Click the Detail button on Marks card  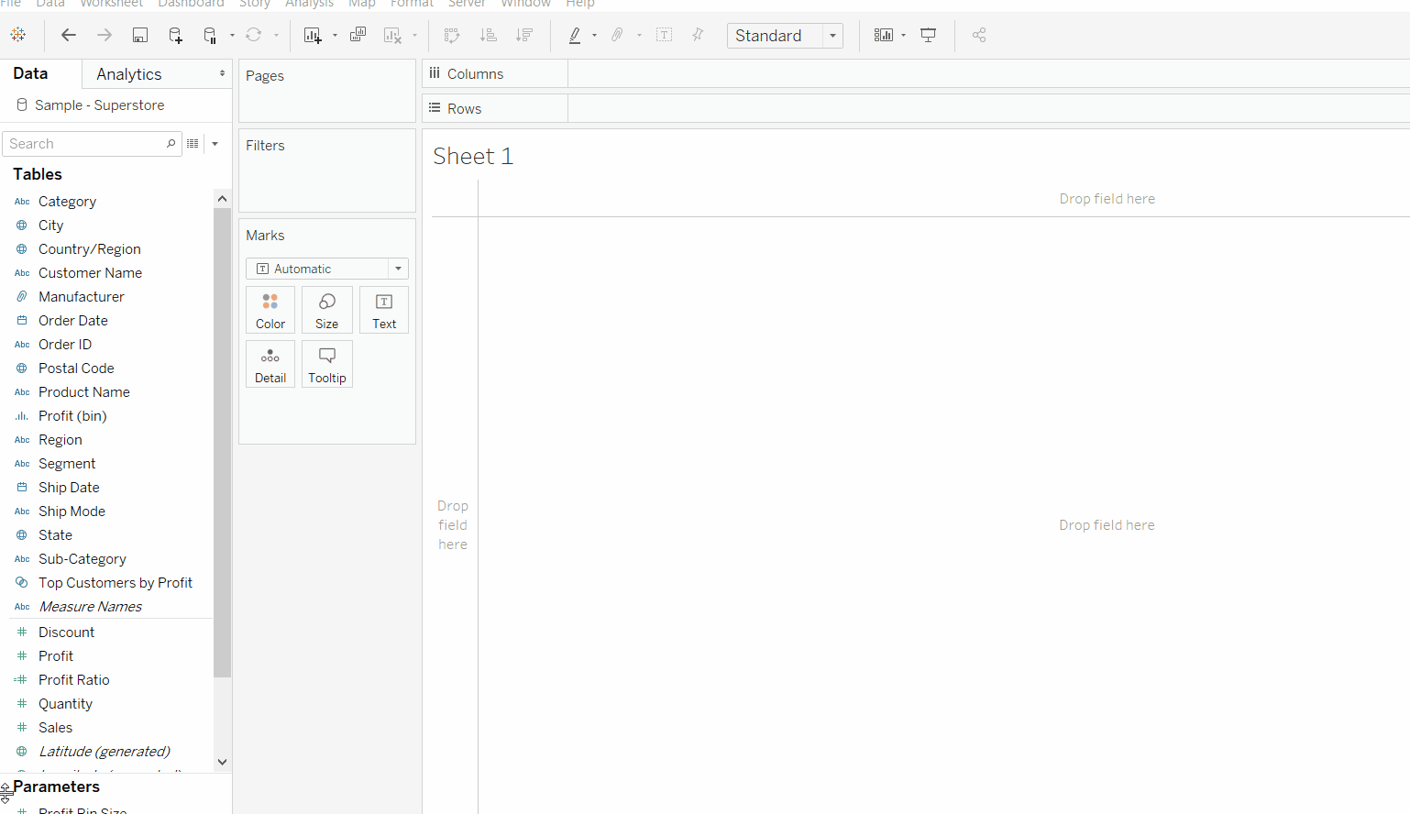pyautogui.click(x=270, y=364)
